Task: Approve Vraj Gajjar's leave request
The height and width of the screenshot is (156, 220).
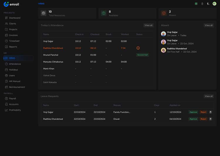Action: click(x=193, y=112)
